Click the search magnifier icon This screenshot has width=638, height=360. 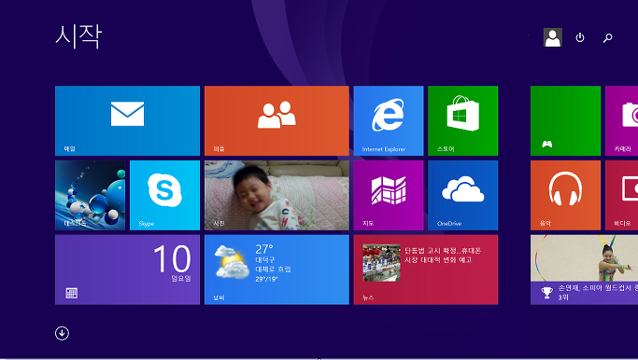[607, 38]
